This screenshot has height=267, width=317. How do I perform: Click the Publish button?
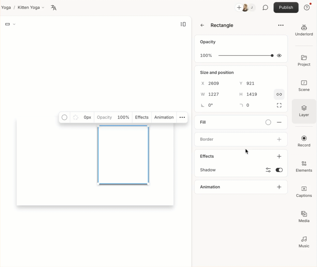click(x=286, y=7)
